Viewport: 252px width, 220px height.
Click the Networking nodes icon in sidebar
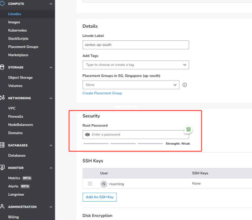pyautogui.click(x=2, y=98)
